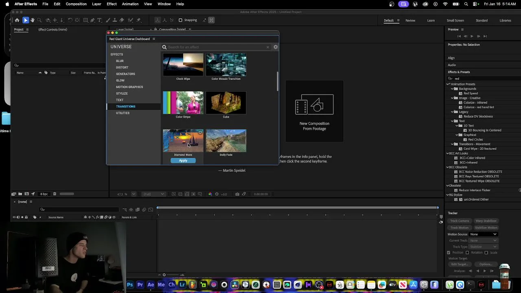Viewport: 521px width, 293px height.
Task: Select the Small Screen workspace
Action: tap(455, 20)
